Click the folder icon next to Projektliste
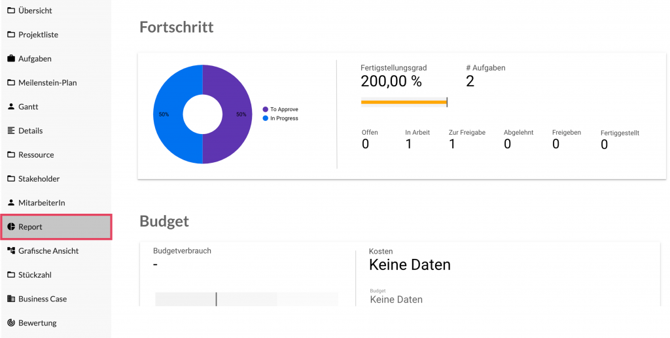This screenshot has height=338, width=670. (11, 35)
